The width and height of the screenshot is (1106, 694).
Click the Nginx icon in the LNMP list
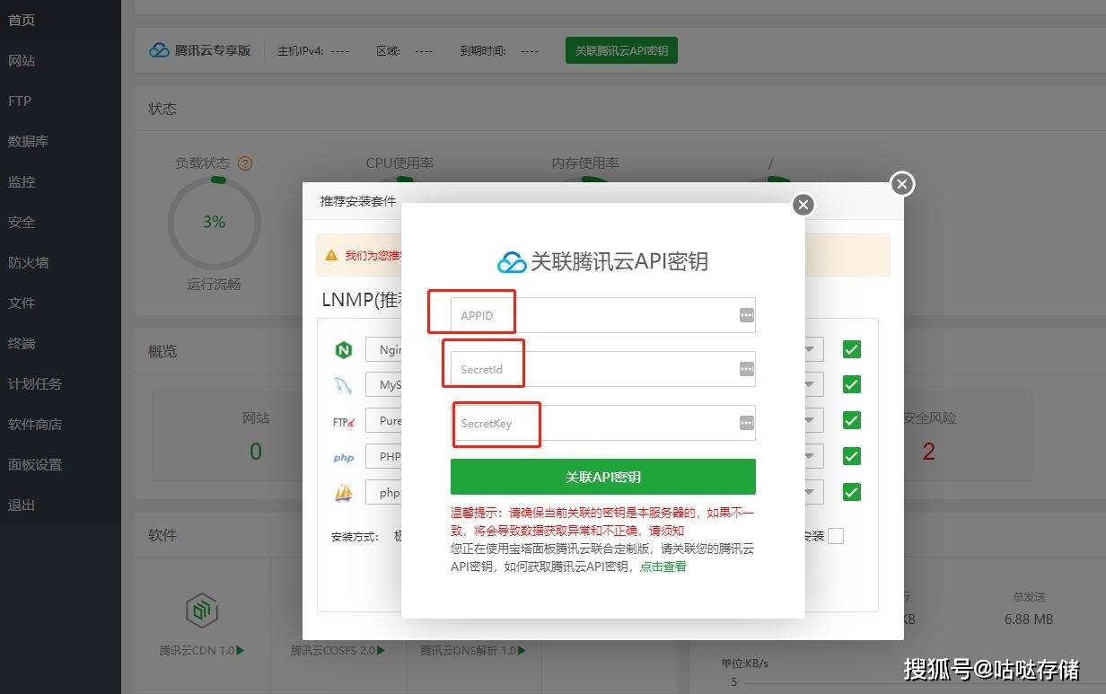[343, 350]
